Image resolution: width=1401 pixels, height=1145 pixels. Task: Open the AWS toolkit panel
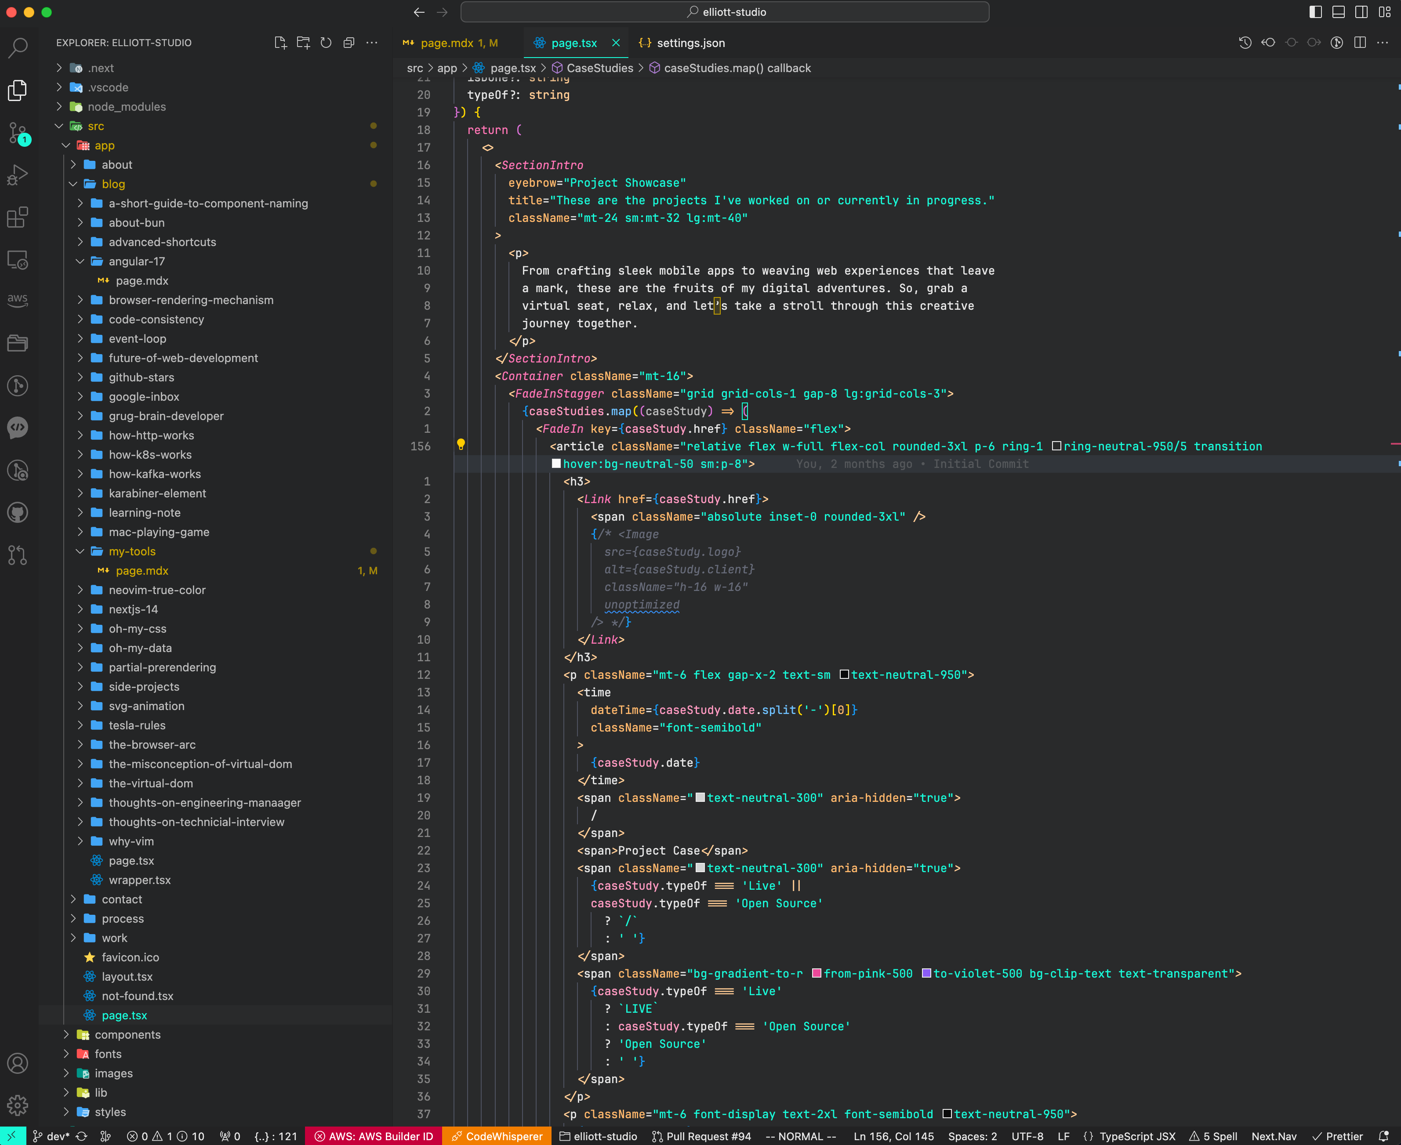point(18,300)
